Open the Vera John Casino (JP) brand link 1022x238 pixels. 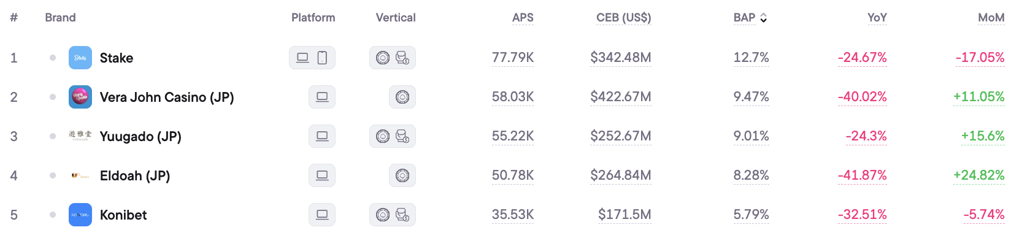coord(167,97)
